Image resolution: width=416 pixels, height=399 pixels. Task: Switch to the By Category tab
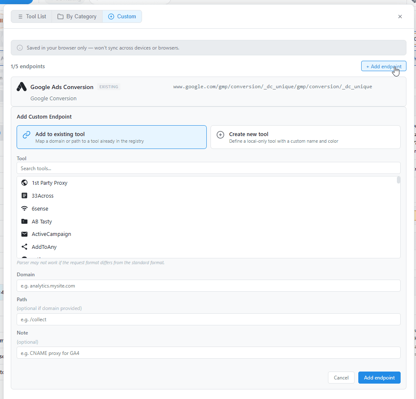[x=77, y=16]
